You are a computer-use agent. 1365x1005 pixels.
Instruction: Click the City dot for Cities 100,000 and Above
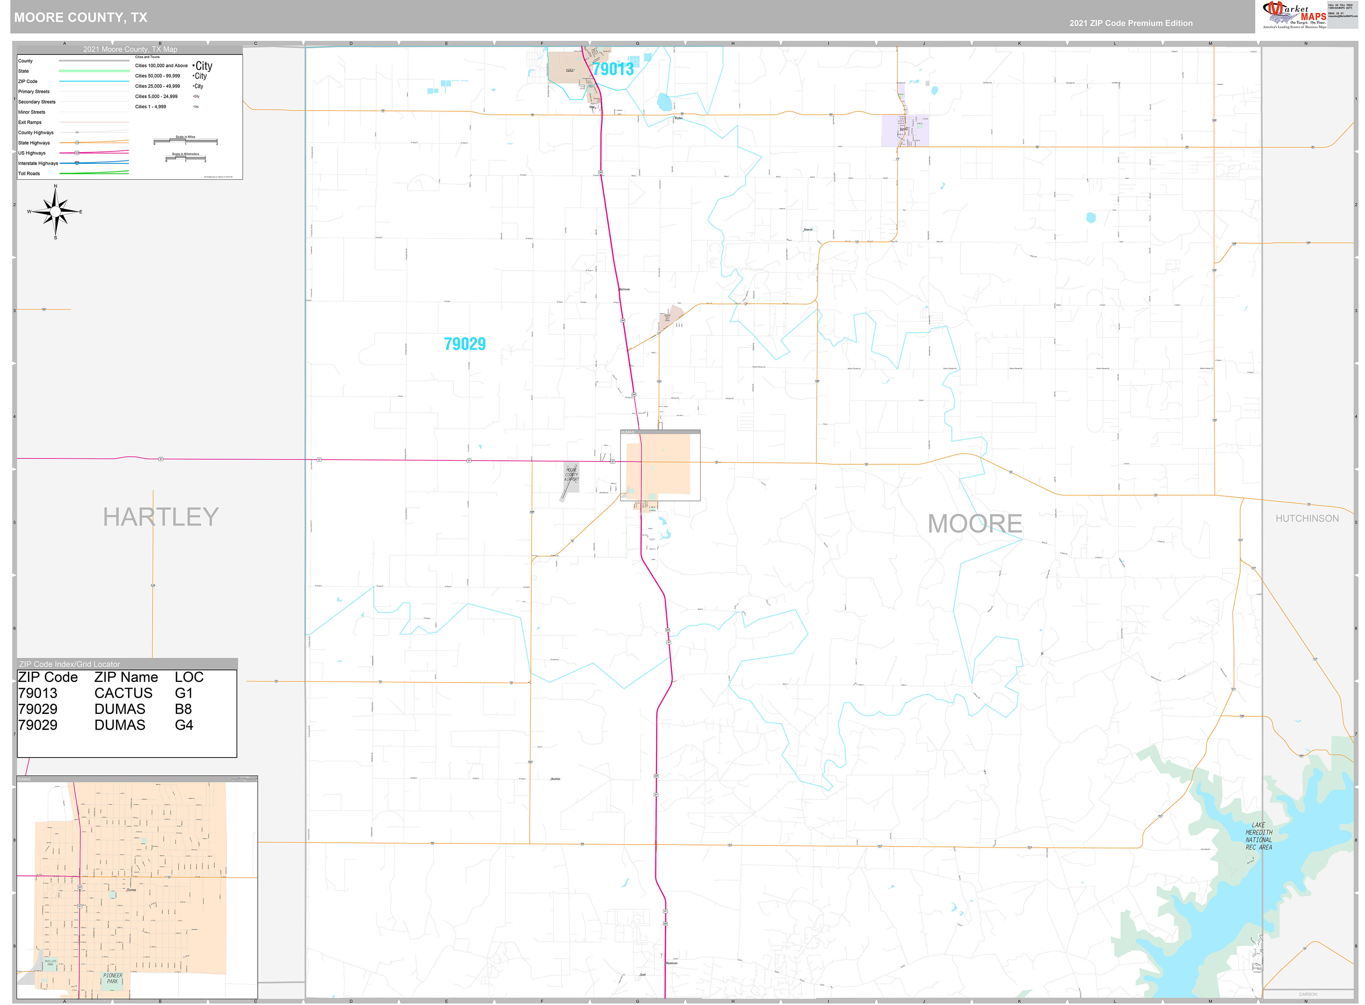[193, 65]
